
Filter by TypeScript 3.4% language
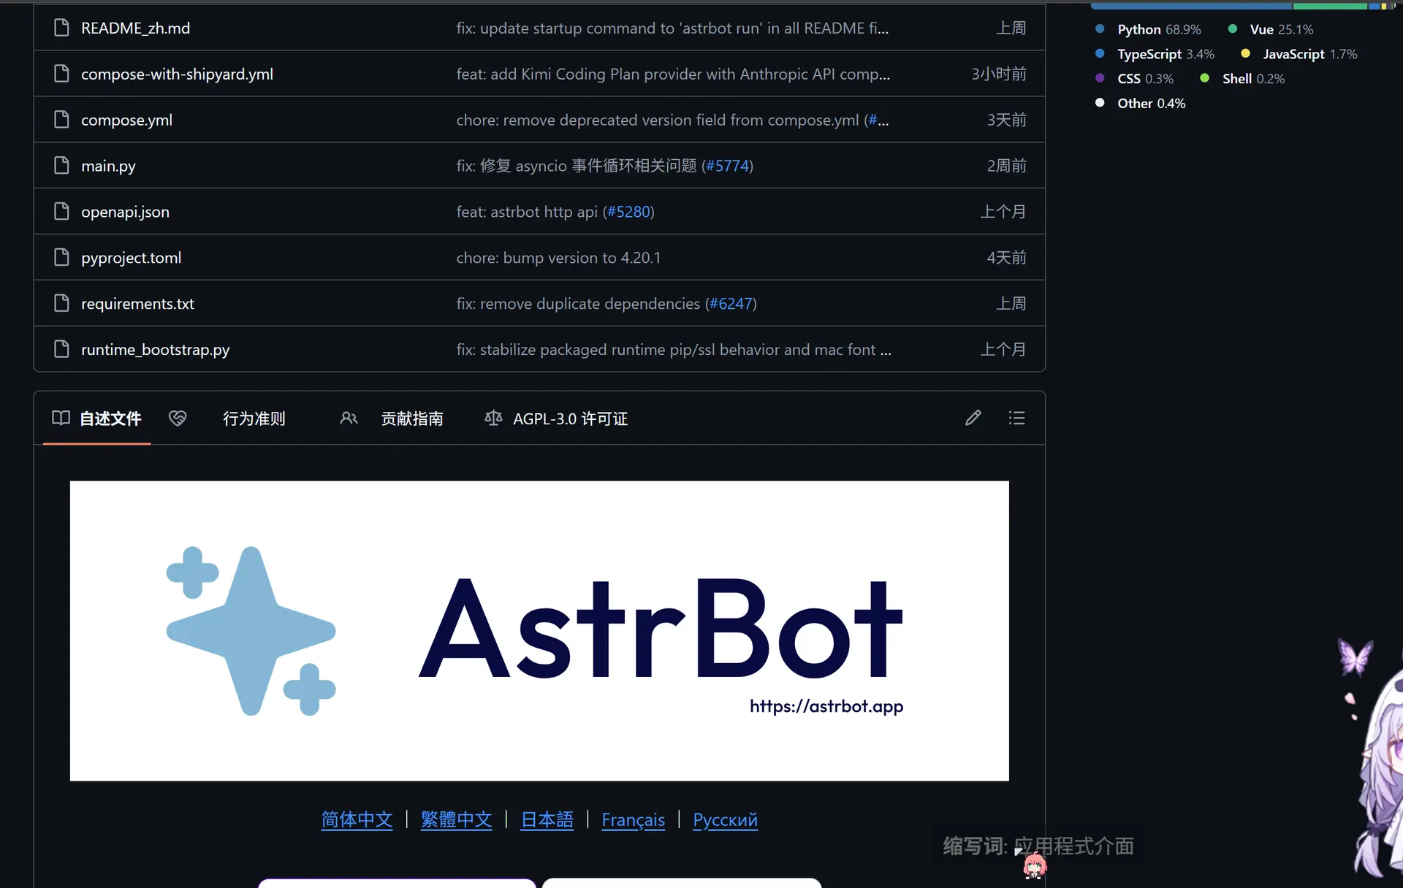pyautogui.click(x=1155, y=54)
